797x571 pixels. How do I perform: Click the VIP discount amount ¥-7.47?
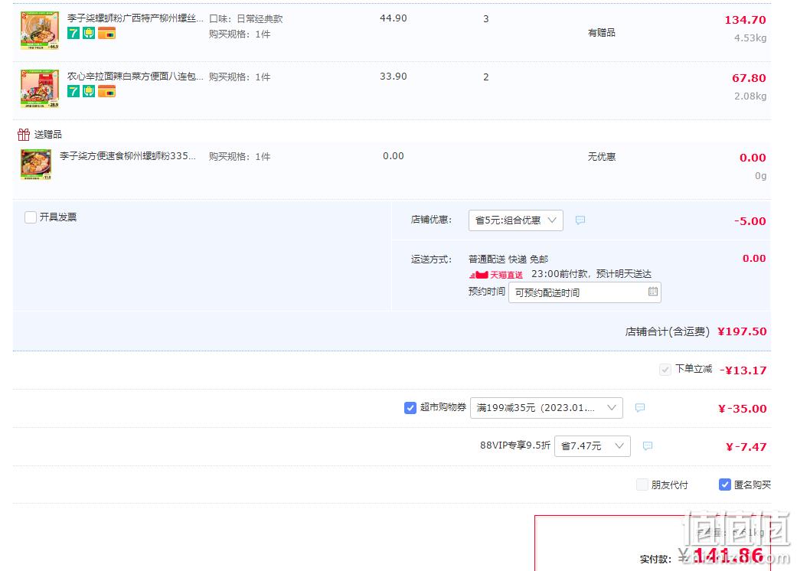point(746,446)
